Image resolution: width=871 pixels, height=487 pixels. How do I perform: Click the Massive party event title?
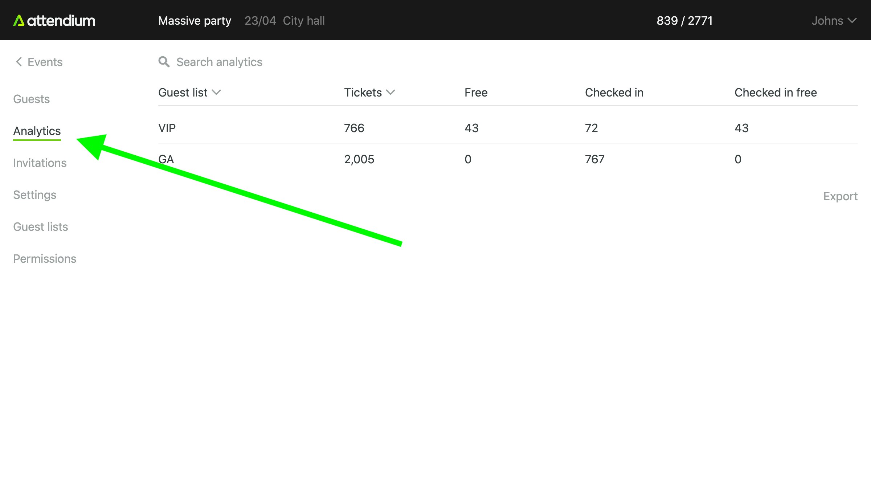pos(195,21)
